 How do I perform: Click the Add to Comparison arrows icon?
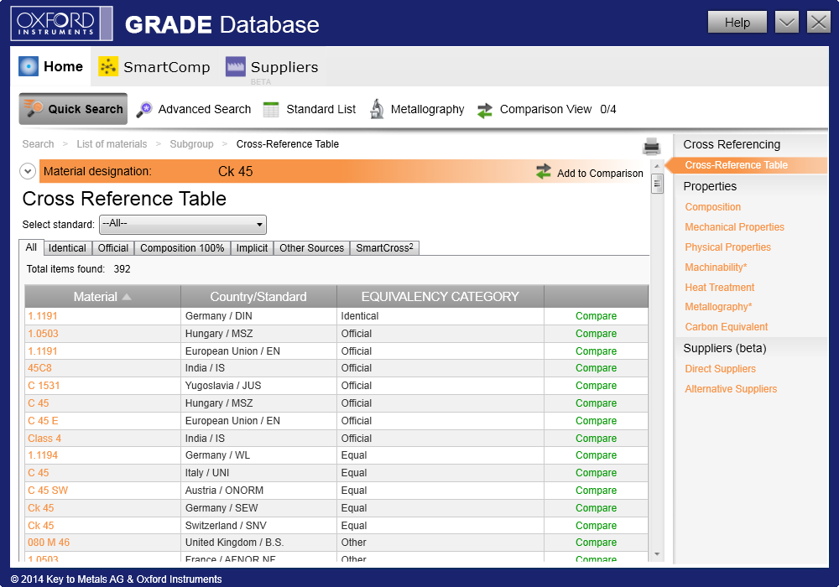(x=544, y=172)
